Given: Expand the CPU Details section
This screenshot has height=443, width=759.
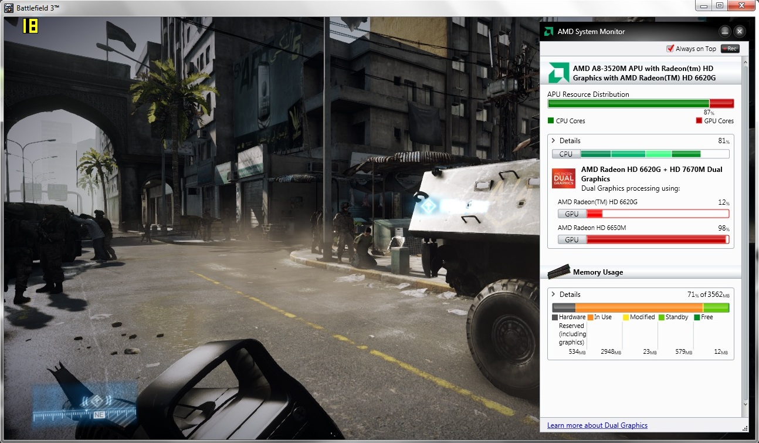Looking at the screenshot, I should click(553, 141).
